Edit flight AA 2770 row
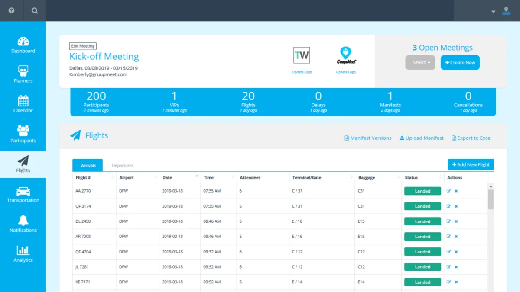Screen dimensions: 520x292 pyautogui.click(x=448, y=191)
